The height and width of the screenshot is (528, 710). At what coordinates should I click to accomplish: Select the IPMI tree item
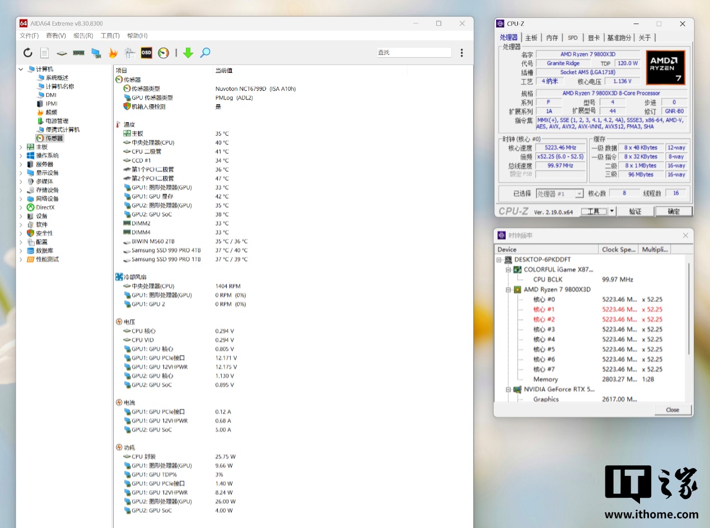pos(52,104)
